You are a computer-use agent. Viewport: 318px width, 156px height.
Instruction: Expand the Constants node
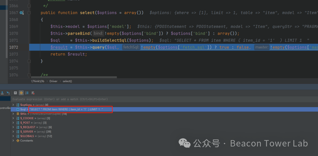[x=13, y=140]
